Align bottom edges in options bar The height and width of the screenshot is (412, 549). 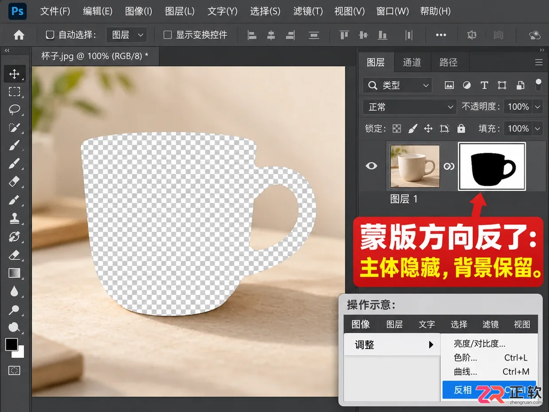(382, 35)
